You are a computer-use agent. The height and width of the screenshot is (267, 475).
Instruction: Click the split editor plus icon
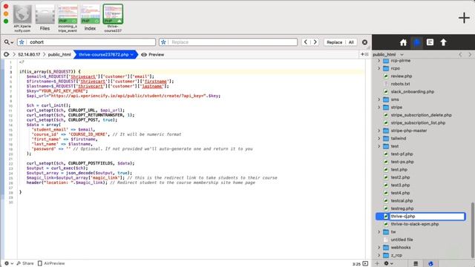tap(364, 54)
